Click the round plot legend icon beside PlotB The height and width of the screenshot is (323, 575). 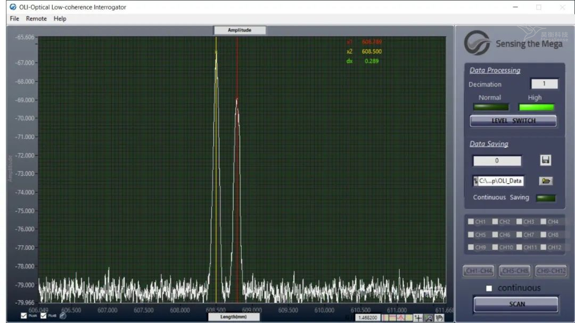(63, 316)
